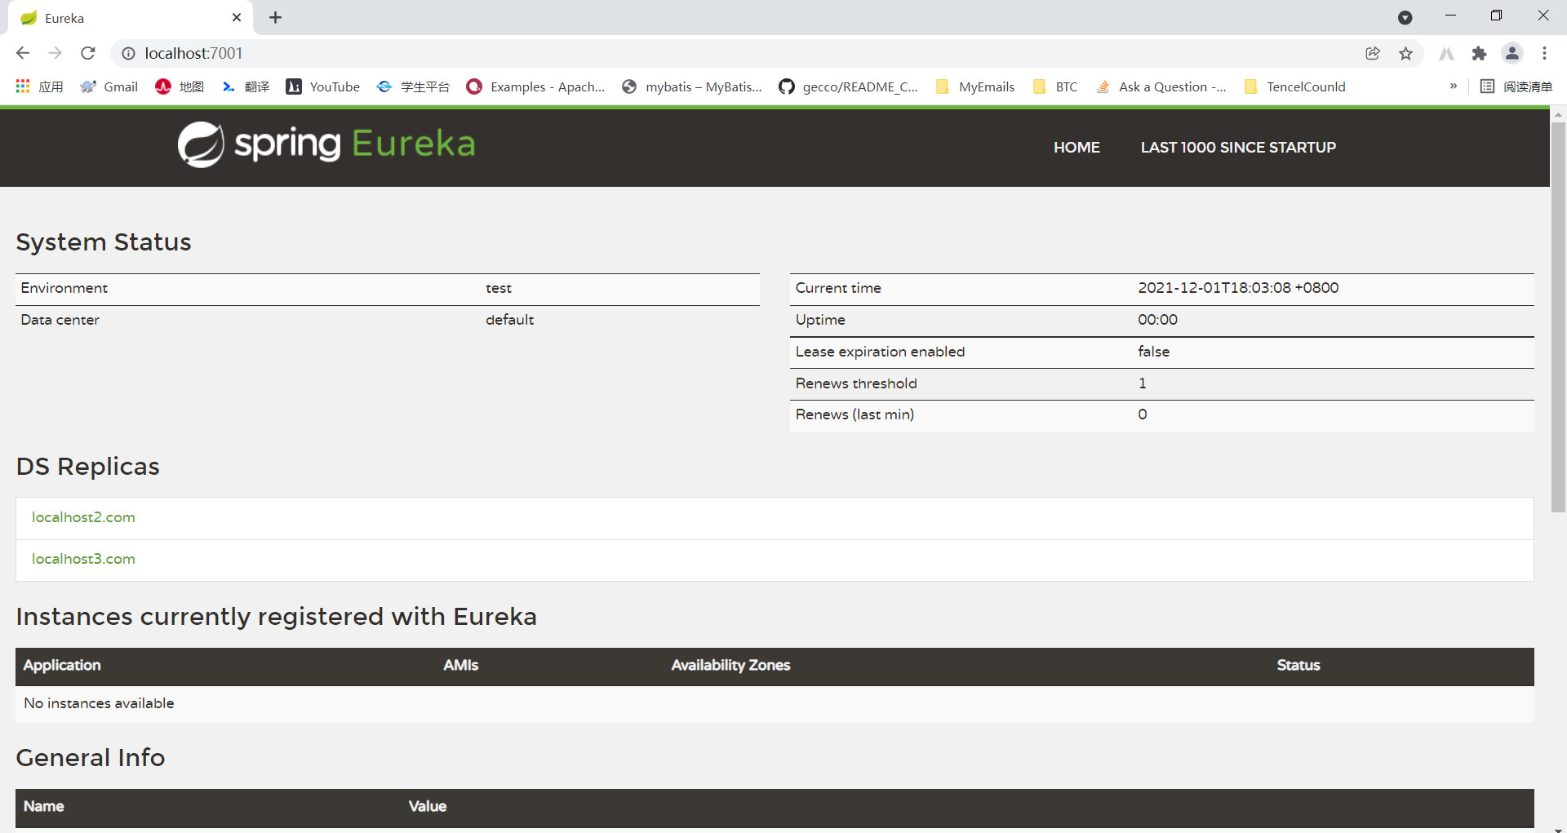1567x833 pixels.
Task: Click the AMIs column header
Action: (461, 666)
